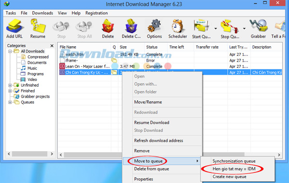Click the Stop Queue toolbar icon
The image size is (289, 183).
(229, 26)
